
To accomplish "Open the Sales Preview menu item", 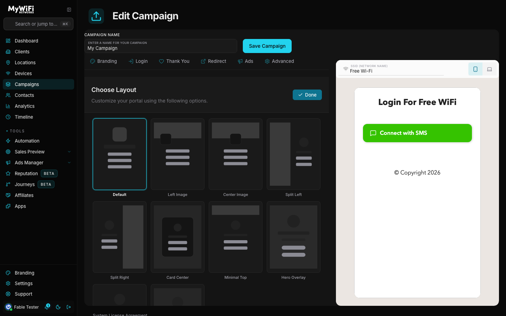I will pyautogui.click(x=39, y=152).
